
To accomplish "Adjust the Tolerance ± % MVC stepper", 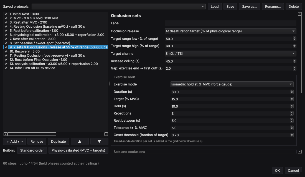I will 292,128.
